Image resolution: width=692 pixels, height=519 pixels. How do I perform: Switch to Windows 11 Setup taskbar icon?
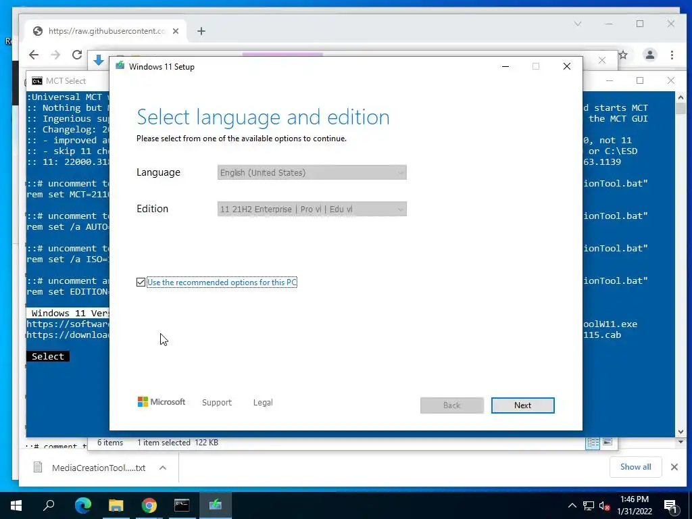click(216, 505)
